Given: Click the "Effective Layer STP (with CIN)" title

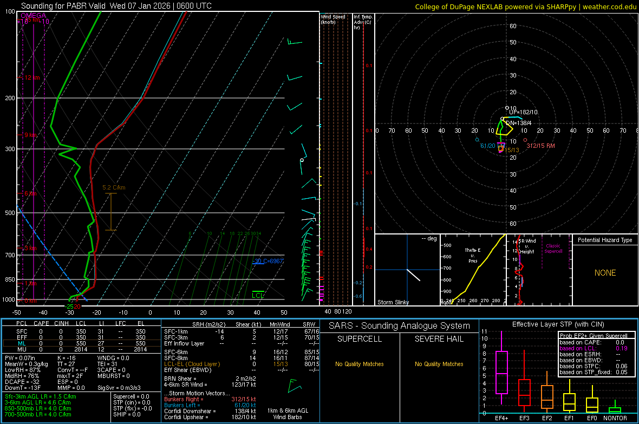Looking at the screenshot, I should tap(558, 324).
